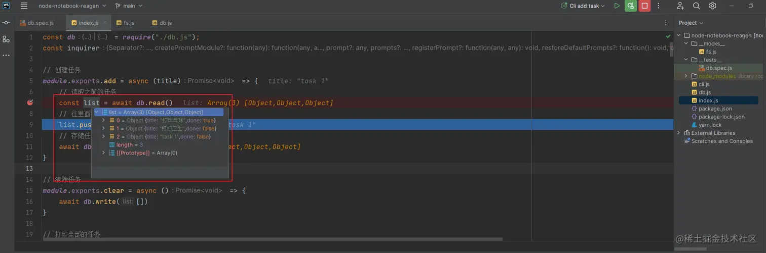The width and height of the screenshot is (766, 253).
Task: Click the green Rerun Debug button
Action: tap(631, 6)
